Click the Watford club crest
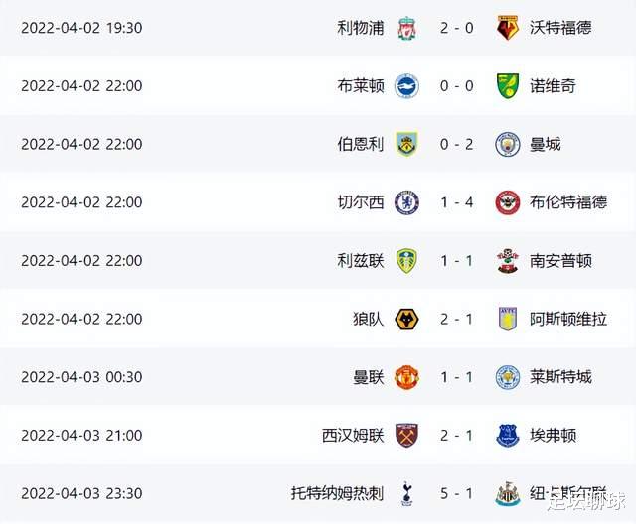The image size is (636, 524). [508, 28]
